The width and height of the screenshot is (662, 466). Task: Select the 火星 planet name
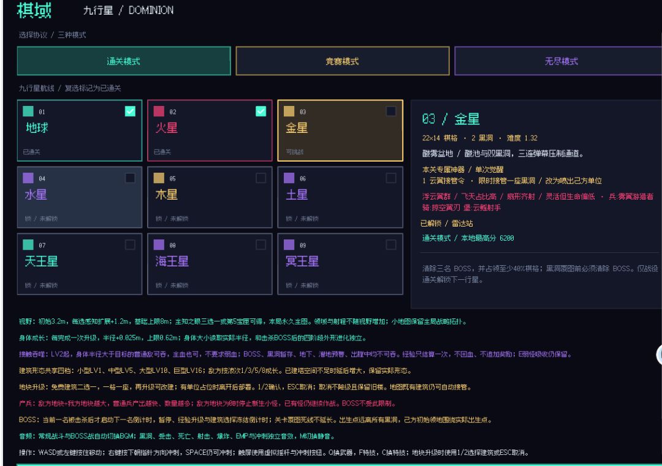(x=167, y=128)
